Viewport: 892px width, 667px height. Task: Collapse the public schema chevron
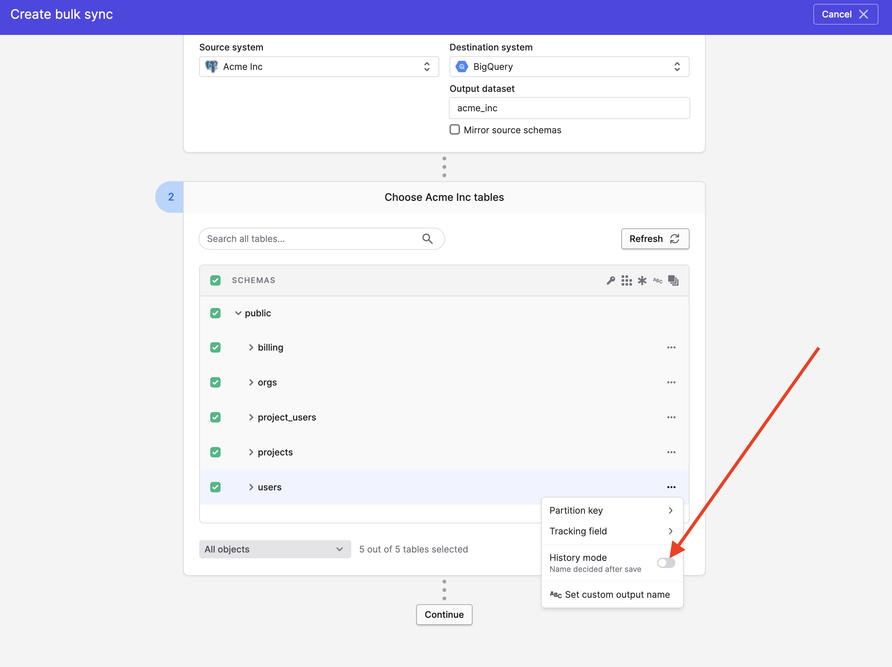[238, 313]
